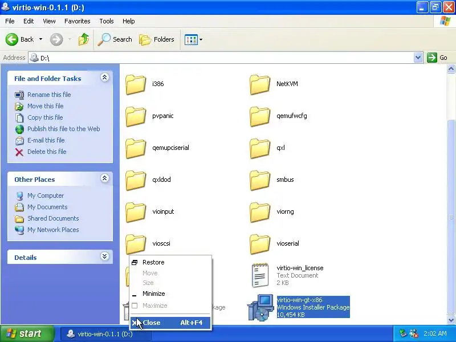This screenshot has height=342, width=456.
Task: Open the Views dropdown arrow
Action: point(201,39)
